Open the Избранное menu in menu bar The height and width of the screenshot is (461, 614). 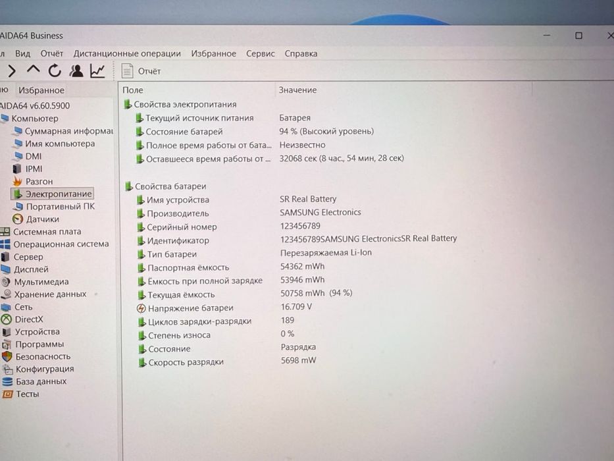pos(213,54)
